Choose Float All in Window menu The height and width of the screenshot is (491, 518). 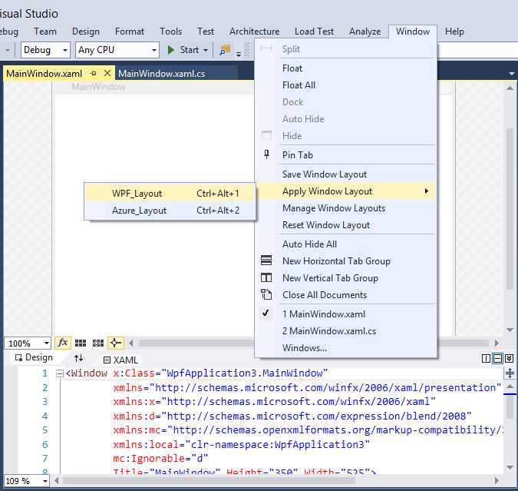click(x=346, y=85)
